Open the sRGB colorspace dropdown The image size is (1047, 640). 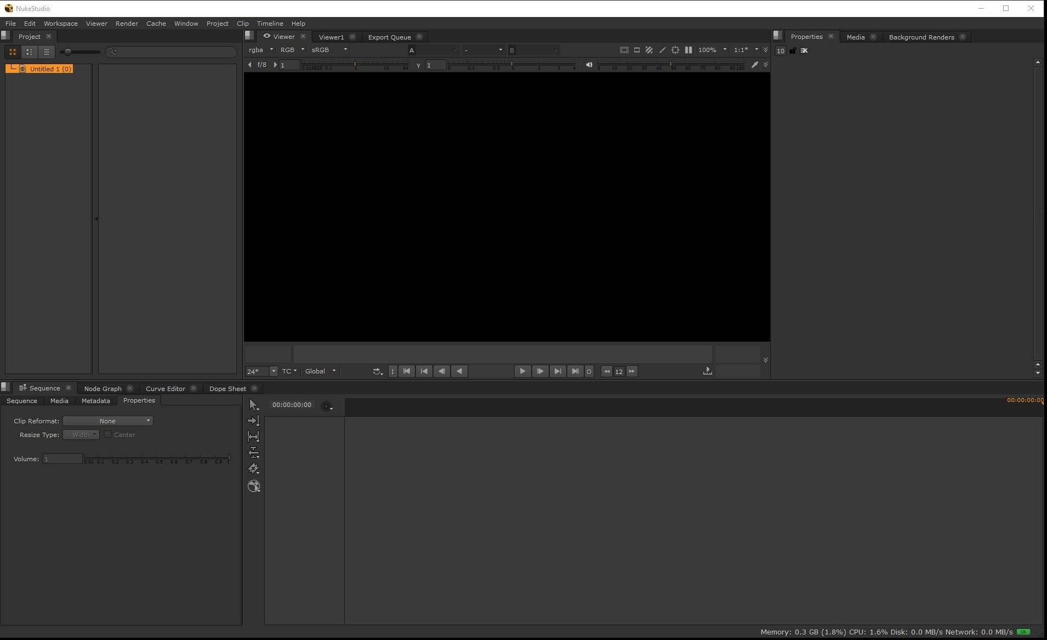329,50
